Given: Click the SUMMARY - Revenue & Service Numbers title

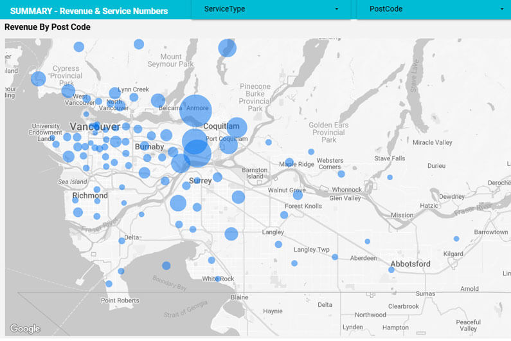Looking at the screenshot, I should tap(89, 11).
